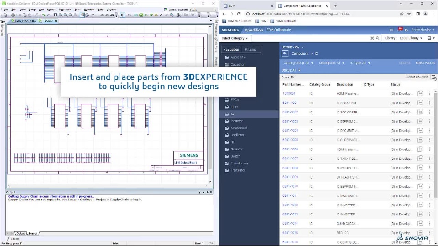Image resolution: width=438 pixels, height=246 pixels.
Task: Click the Zoom In icon in Designer toolbar
Action: click(60, 15)
